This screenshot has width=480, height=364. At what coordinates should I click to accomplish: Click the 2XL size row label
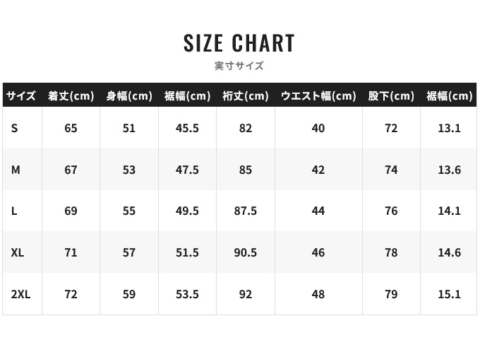(x=20, y=294)
